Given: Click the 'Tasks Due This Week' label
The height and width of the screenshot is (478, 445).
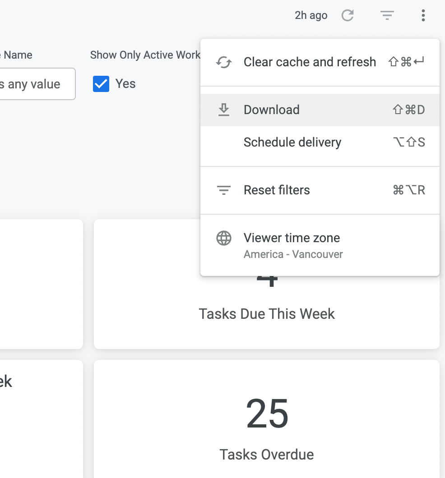Looking at the screenshot, I should click(267, 314).
